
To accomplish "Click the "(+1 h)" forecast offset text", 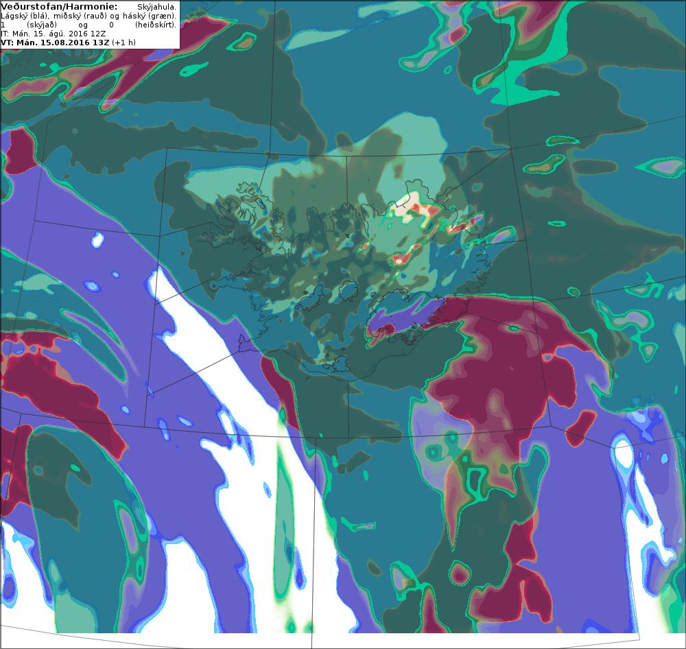I will coord(123,43).
